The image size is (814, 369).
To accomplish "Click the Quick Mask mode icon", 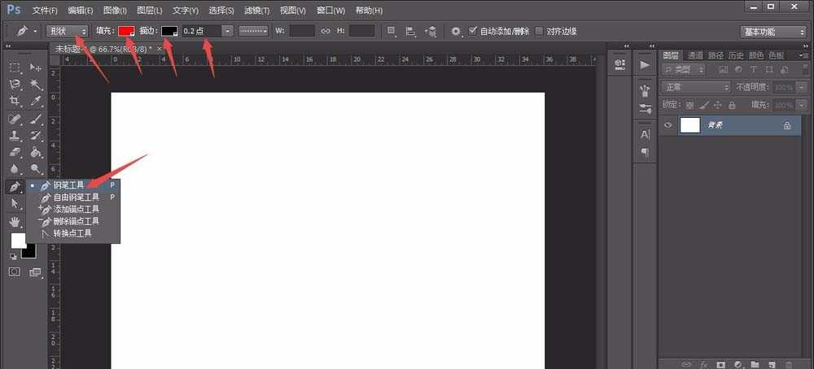I will [15, 272].
